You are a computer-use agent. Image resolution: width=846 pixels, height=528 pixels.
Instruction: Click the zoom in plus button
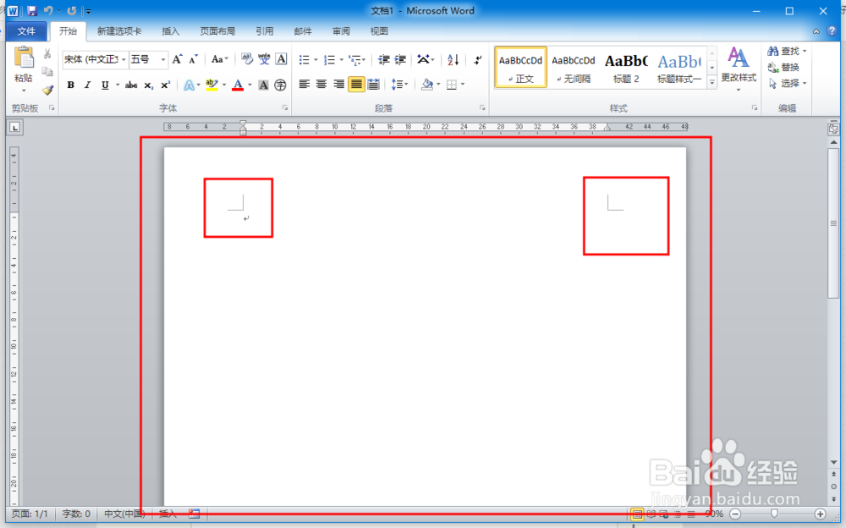820,514
